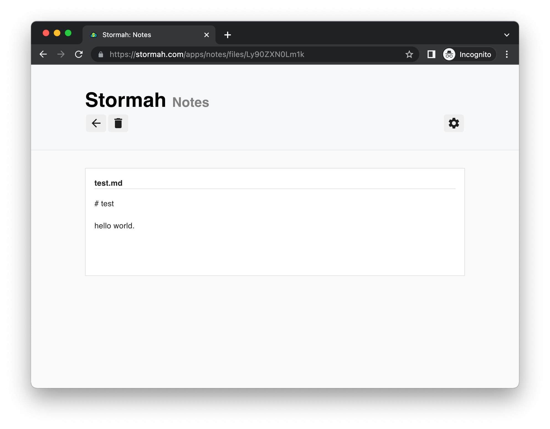Open settings via gear icon
550x429 pixels.
pos(454,123)
